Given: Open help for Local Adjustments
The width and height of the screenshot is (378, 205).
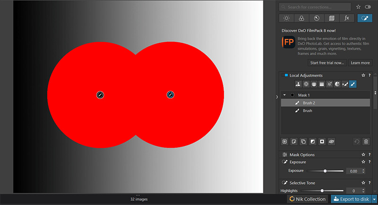Looking at the screenshot, I should [369, 75].
